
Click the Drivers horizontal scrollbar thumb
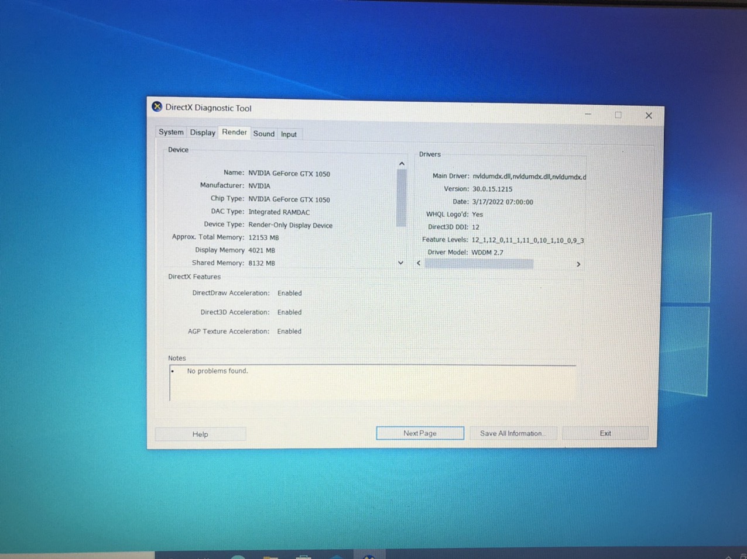pos(479,264)
